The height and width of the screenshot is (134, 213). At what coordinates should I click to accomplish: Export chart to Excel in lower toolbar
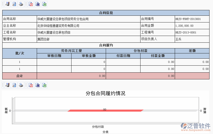pos(44,85)
